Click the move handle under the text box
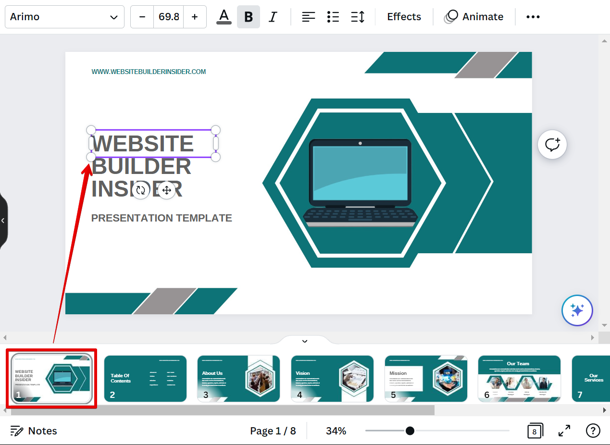610x445 pixels. (x=166, y=190)
